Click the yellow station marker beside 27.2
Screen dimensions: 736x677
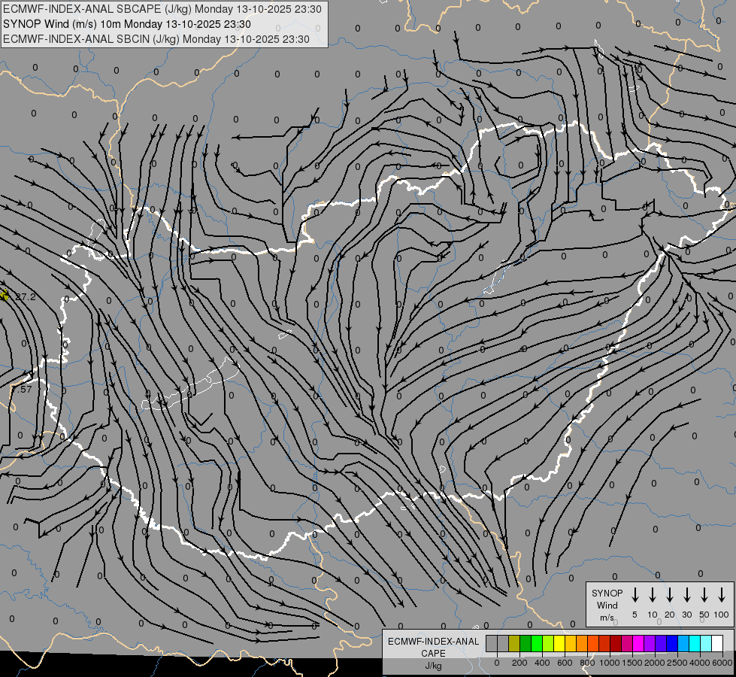tap(4, 296)
